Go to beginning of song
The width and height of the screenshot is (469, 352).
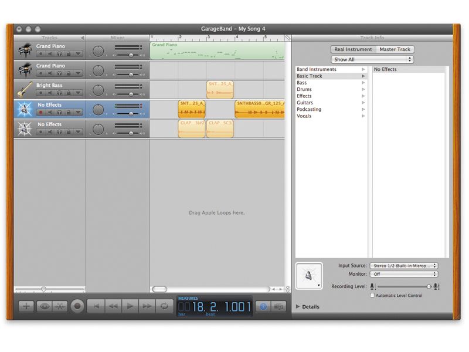pos(96,306)
